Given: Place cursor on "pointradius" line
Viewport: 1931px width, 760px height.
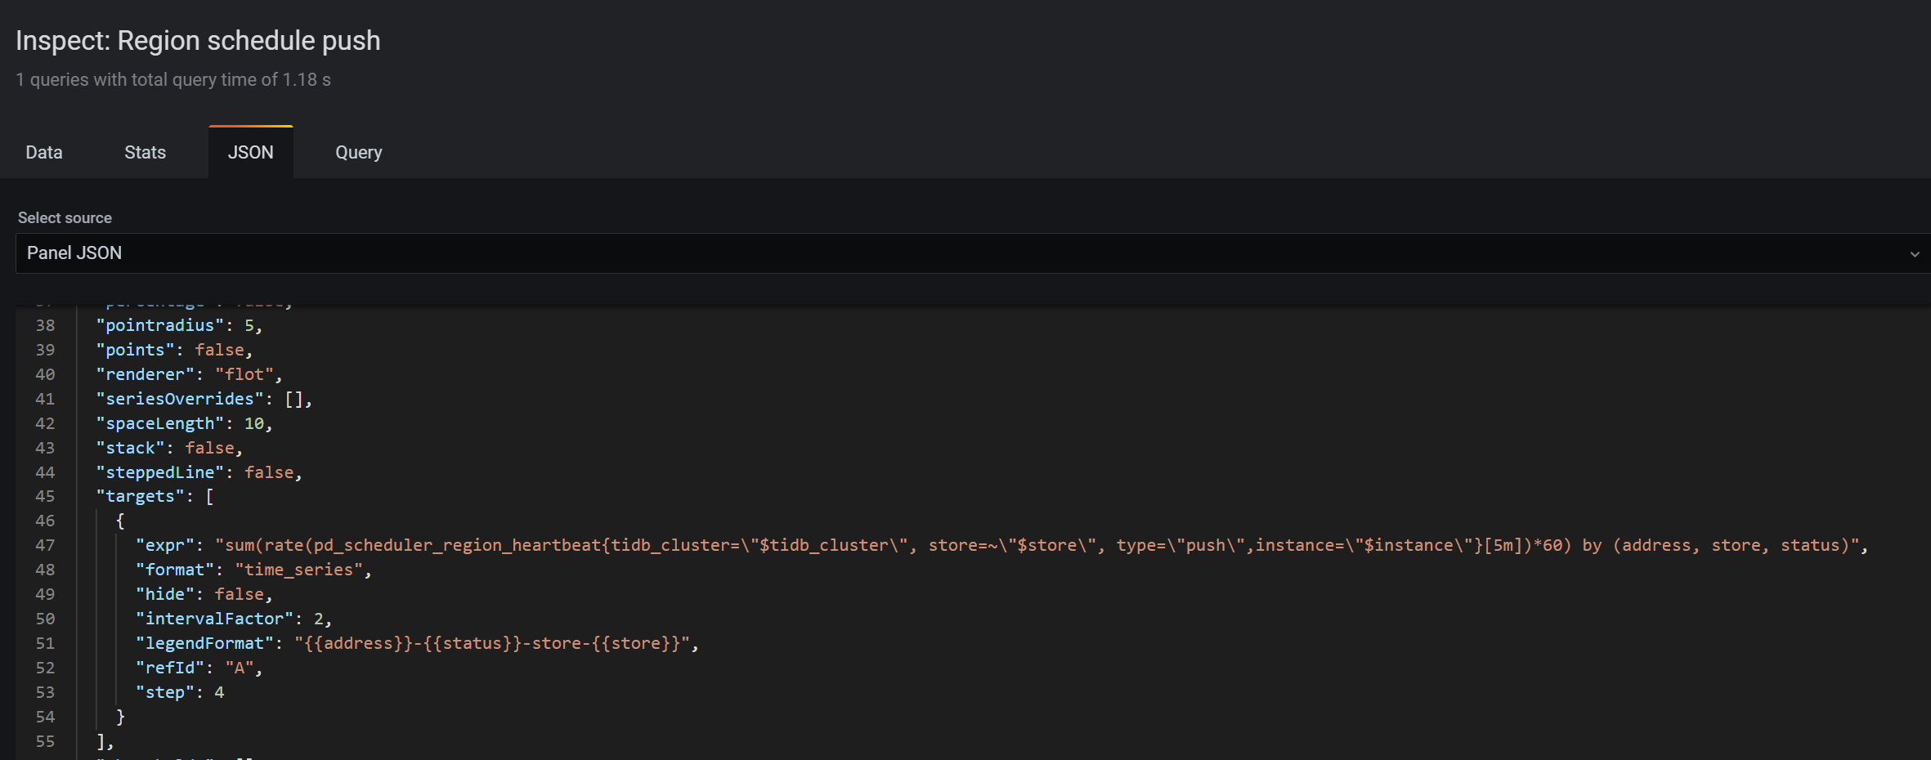Looking at the screenshot, I should coord(179,325).
